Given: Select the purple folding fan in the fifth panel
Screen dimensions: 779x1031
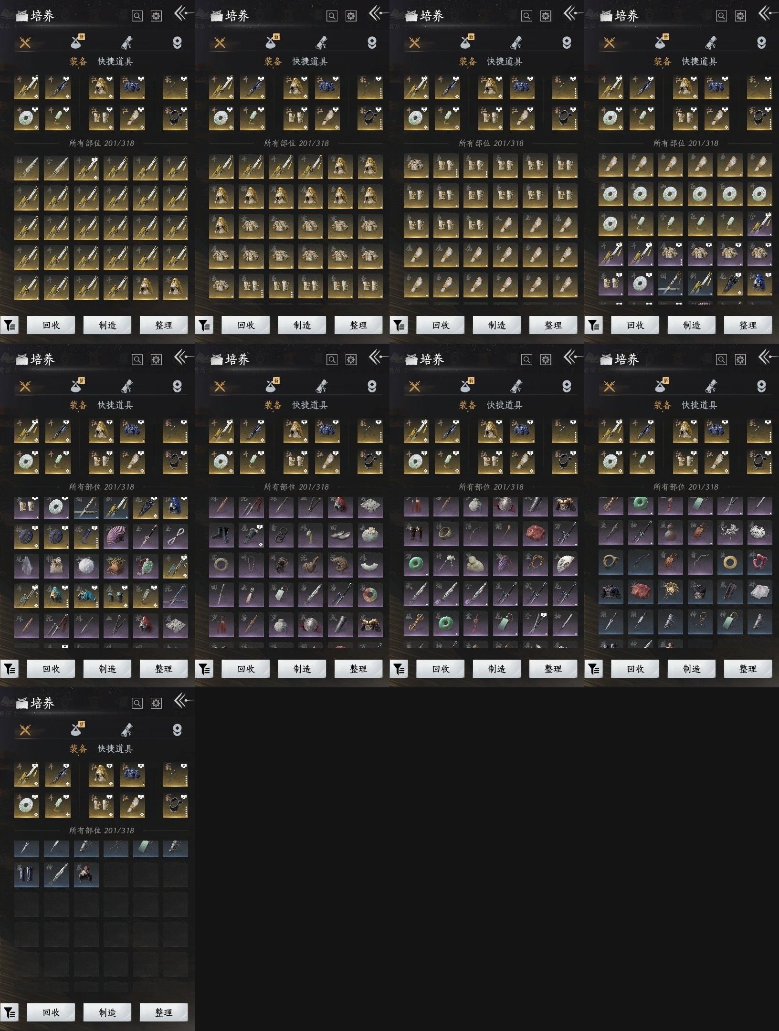Looking at the screenshot, I should pyautogui.click(x=116, y=537).
